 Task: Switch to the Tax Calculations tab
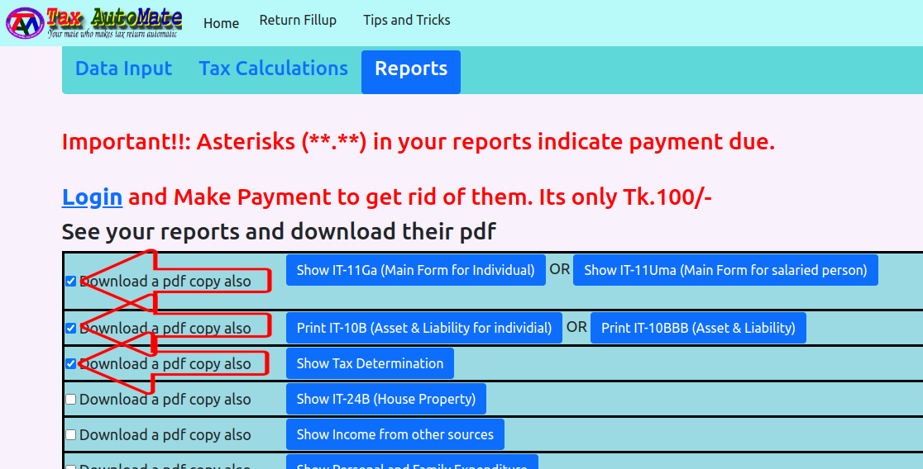click(273, 69)
